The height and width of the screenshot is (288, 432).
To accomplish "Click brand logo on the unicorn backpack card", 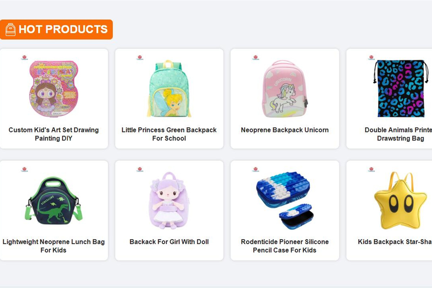I will pyautogui.click(x=255, y=58).
